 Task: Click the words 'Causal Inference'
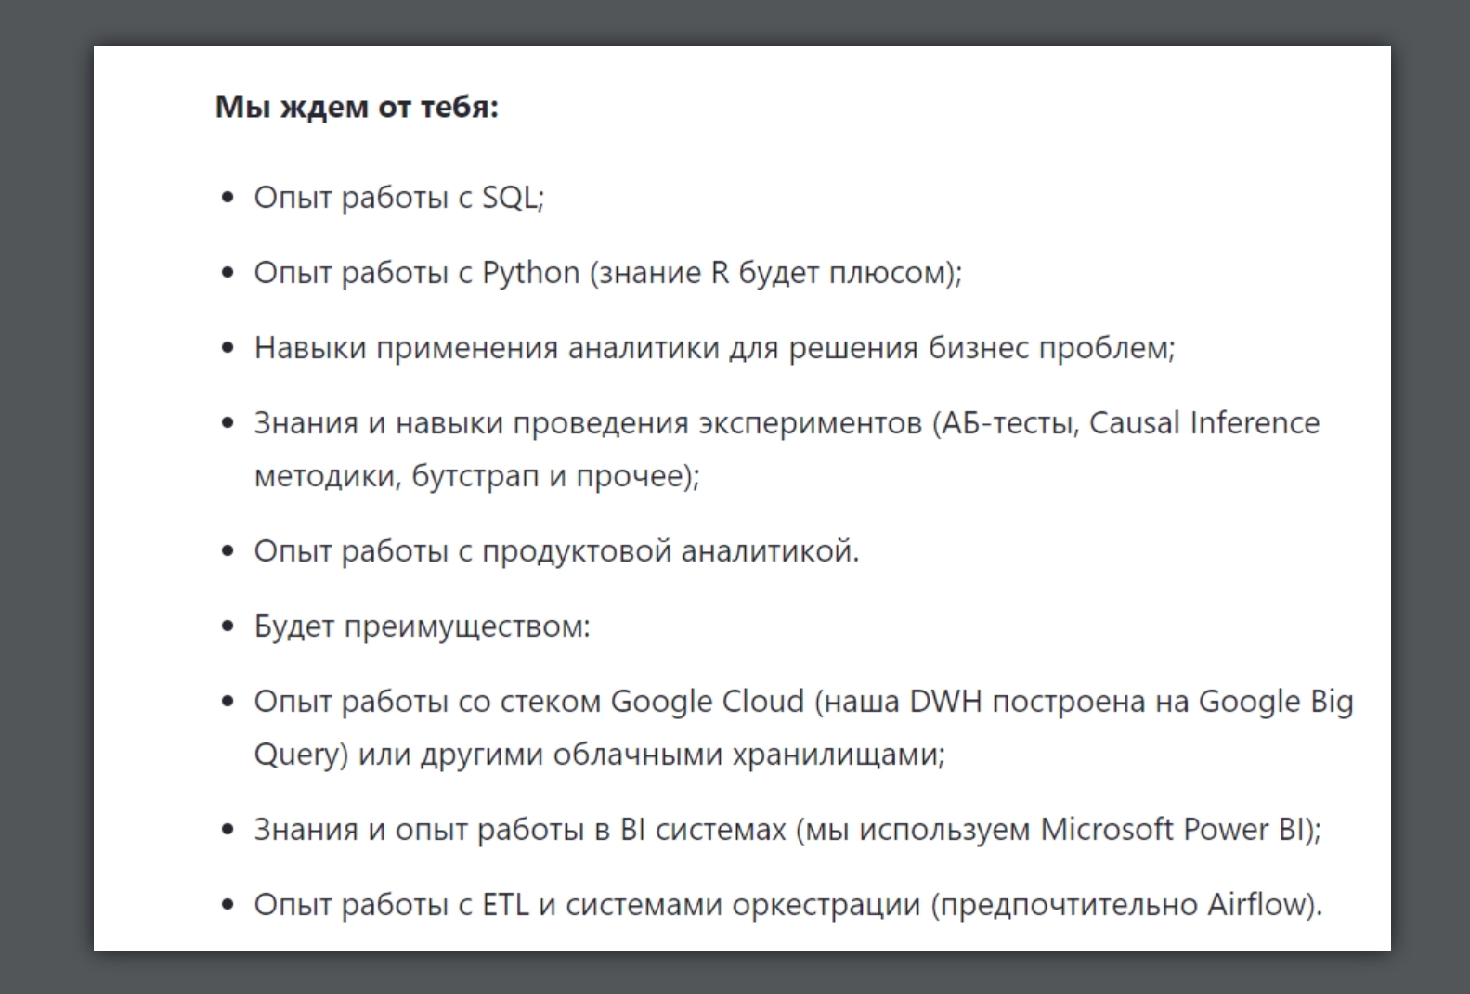(x=1204, y=423)
